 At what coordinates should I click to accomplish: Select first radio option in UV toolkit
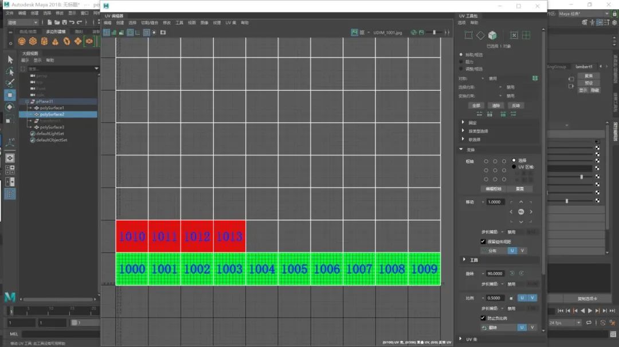point(461,54)
